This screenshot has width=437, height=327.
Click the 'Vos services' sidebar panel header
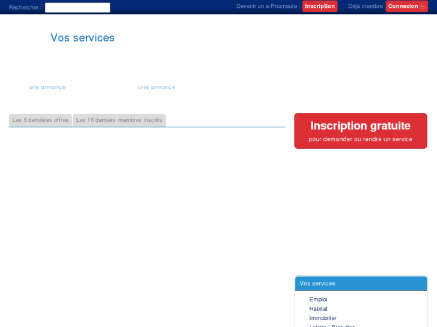[361, 283]
